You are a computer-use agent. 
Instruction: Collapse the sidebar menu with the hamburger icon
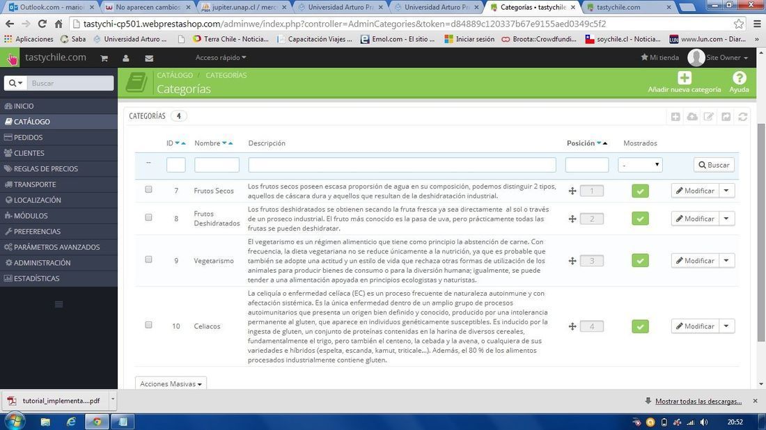tap(59, 305)
